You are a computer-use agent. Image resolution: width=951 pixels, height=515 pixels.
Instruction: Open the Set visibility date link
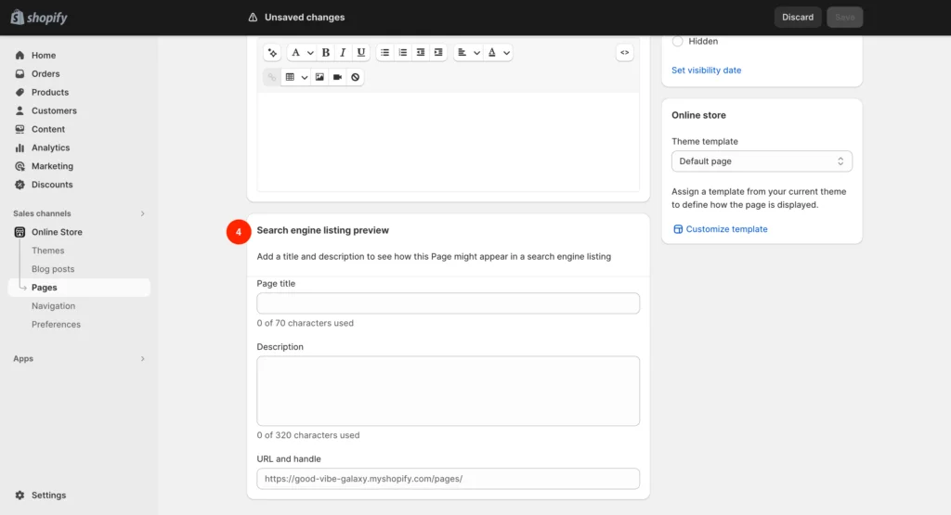[706, 71]
